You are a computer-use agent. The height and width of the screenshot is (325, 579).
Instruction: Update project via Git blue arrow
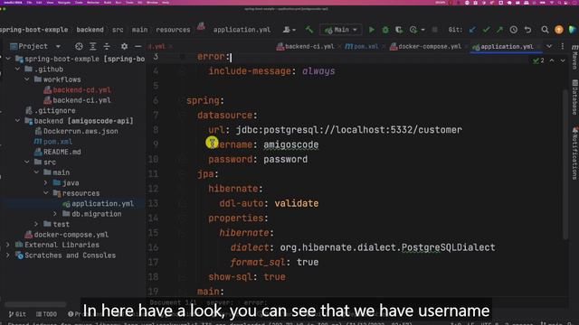pos(472,30)
